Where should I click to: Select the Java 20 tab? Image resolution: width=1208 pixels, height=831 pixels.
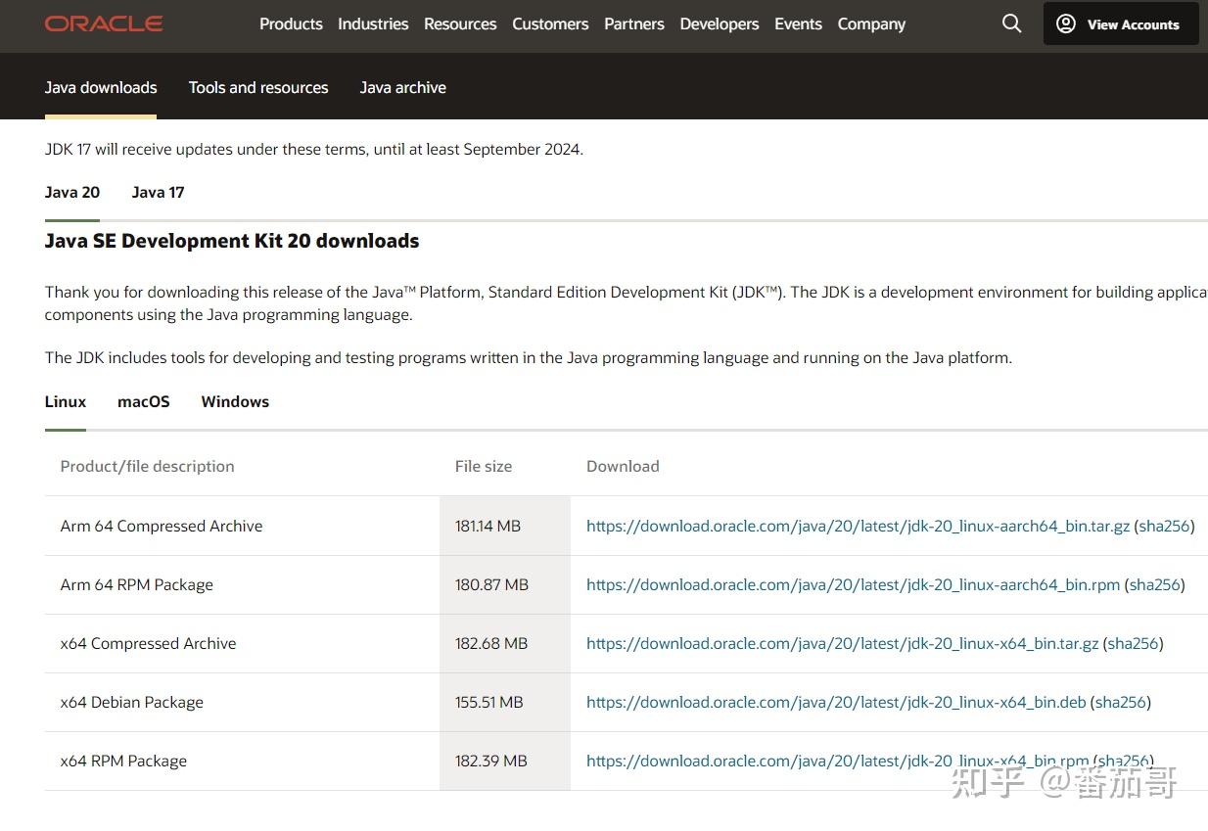tap(72, 192)
